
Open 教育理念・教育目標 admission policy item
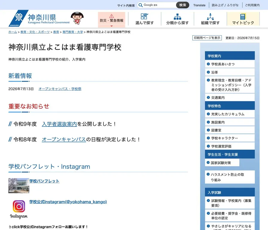(x=230, y=85)
